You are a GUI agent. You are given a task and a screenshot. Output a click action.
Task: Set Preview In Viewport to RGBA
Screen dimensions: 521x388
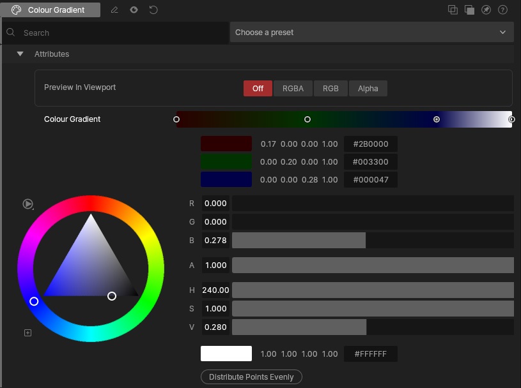293,89
